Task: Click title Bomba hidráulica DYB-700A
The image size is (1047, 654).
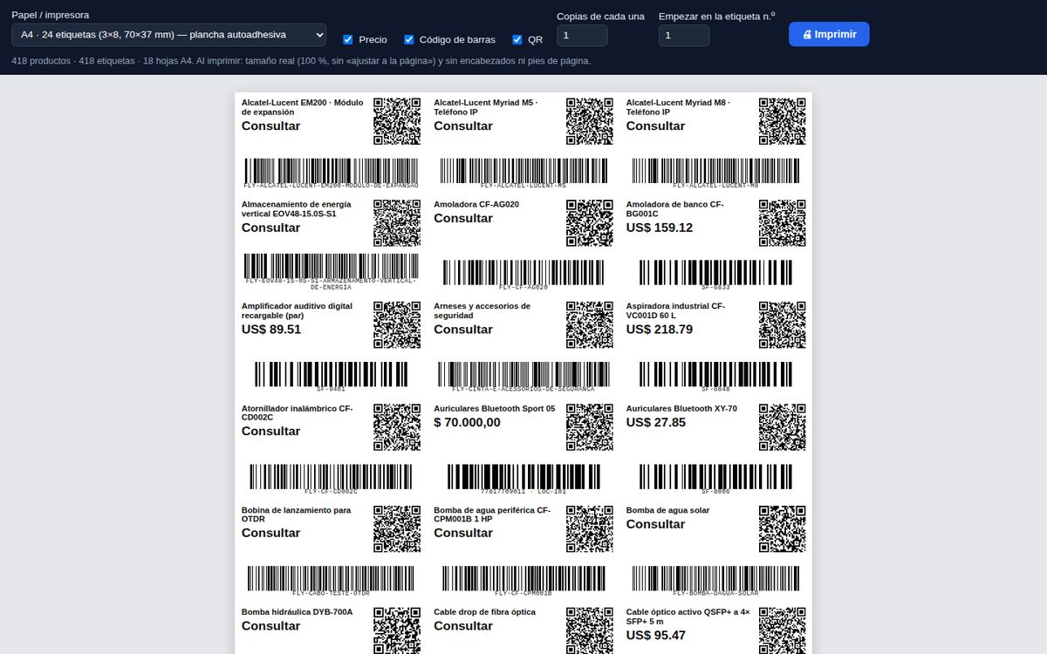Action: 298,612
